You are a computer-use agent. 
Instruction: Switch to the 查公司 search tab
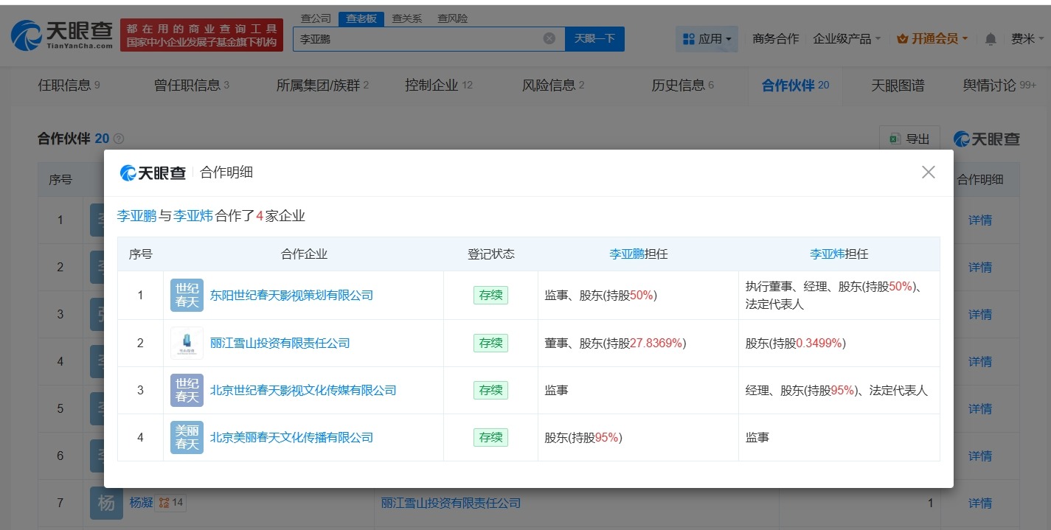tap(316, 18)
